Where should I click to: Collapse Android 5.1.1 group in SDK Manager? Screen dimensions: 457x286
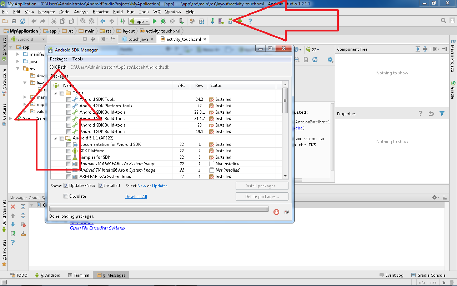pos(55,138)
